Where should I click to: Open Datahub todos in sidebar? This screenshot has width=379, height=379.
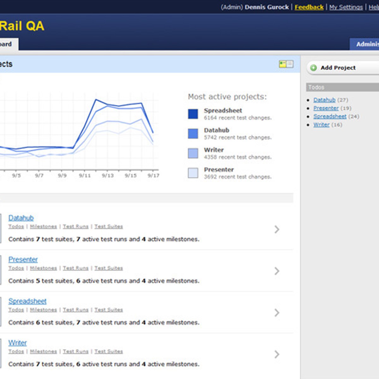pos(324,100)
